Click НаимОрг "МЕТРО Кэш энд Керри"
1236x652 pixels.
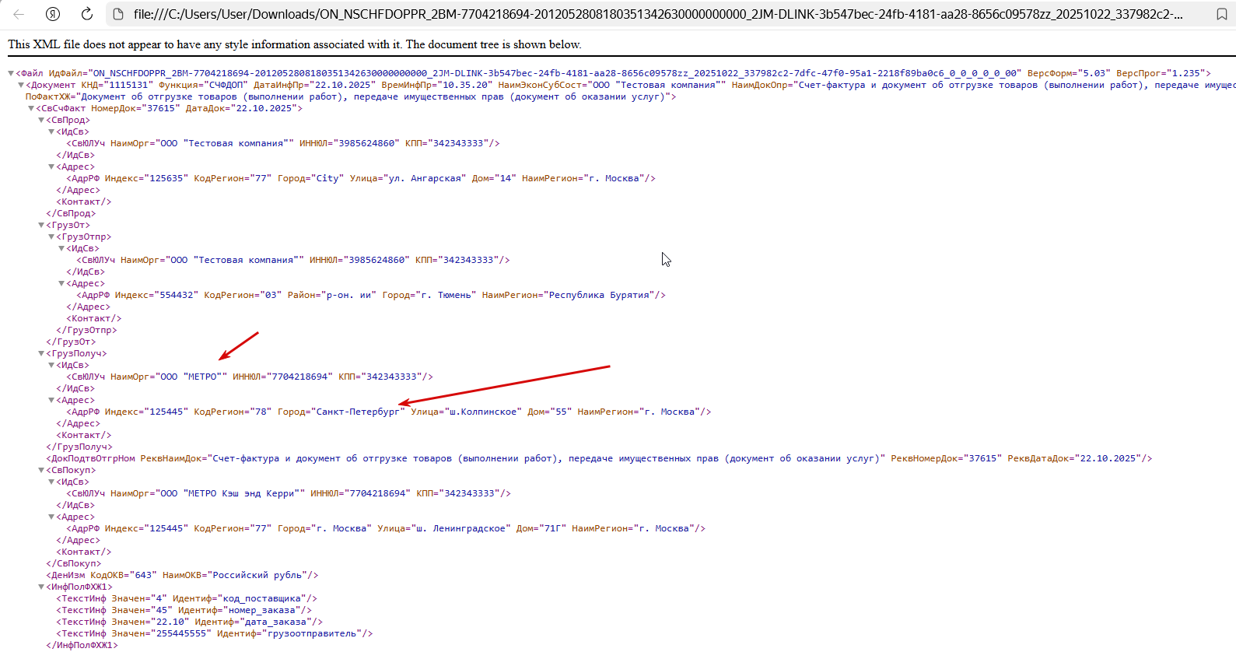208,493
